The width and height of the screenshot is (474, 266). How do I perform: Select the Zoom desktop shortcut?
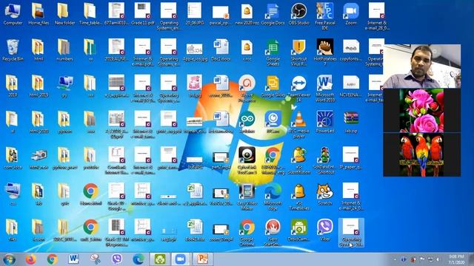tap(351, 13)
